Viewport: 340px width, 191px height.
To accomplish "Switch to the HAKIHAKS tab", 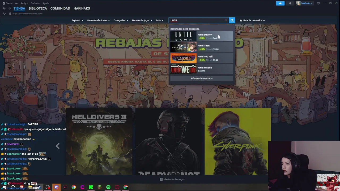I will (82, 8).
